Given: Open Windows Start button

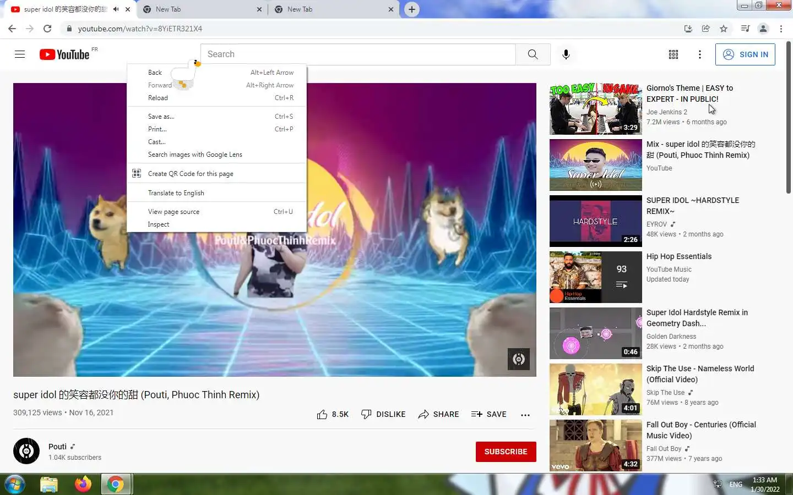Looking at the screenshot, I should point(14,485).
